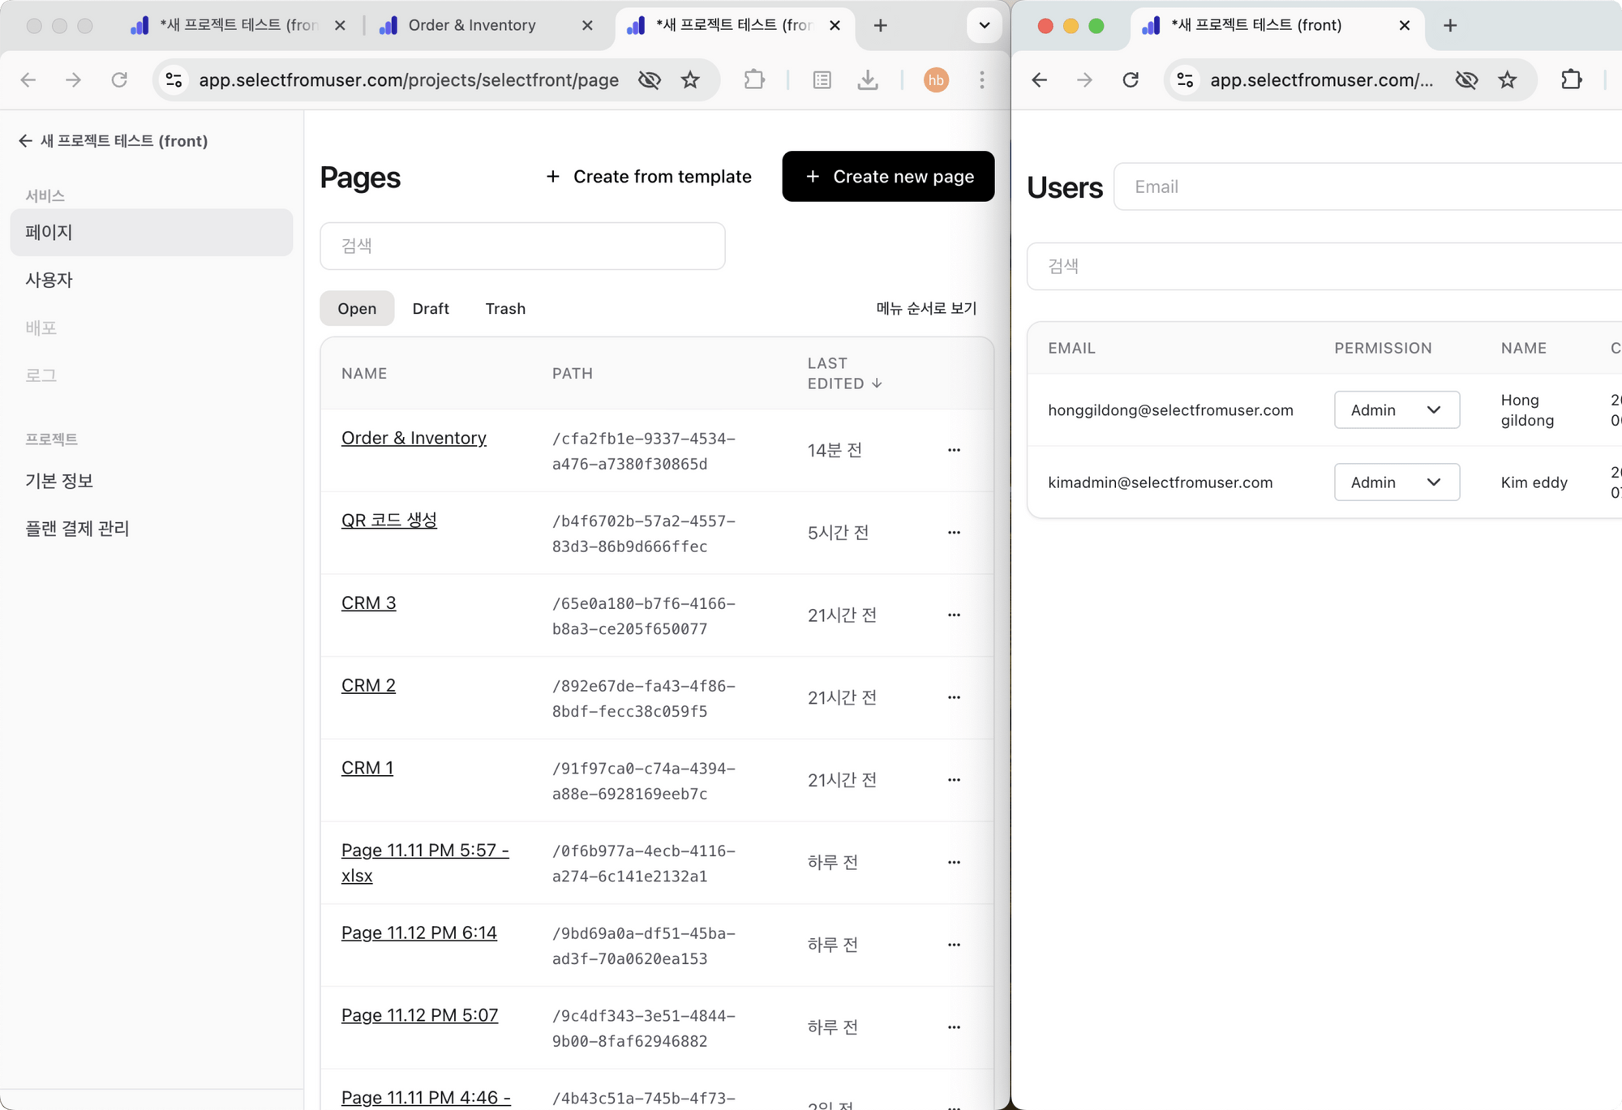Switch to the Draft tab
The width and height of the screenshot is (1622, 1110).
pos(430,308)
